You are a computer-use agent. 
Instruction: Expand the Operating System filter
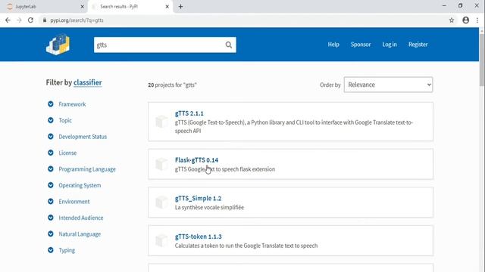(x=51, y=185)
